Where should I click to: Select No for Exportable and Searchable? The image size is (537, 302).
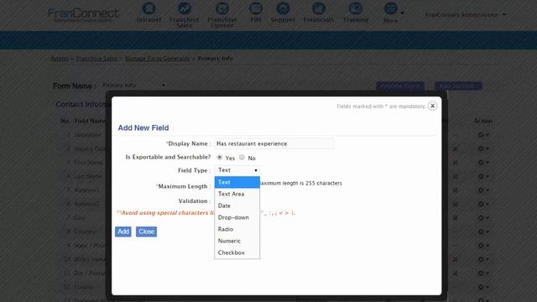(x=242, y=157)
